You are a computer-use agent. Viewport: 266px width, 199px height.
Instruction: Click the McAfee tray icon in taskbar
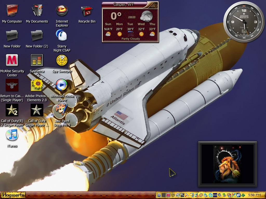click(168, 195)
